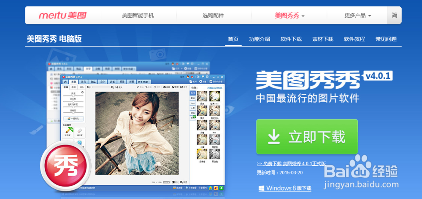Select the 人像 effects category
The image size is (422, 199).
click(193, 108)
